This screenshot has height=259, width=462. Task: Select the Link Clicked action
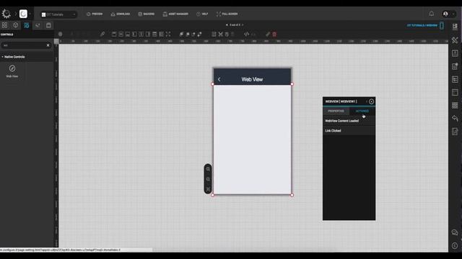click(x=349, y=131)
